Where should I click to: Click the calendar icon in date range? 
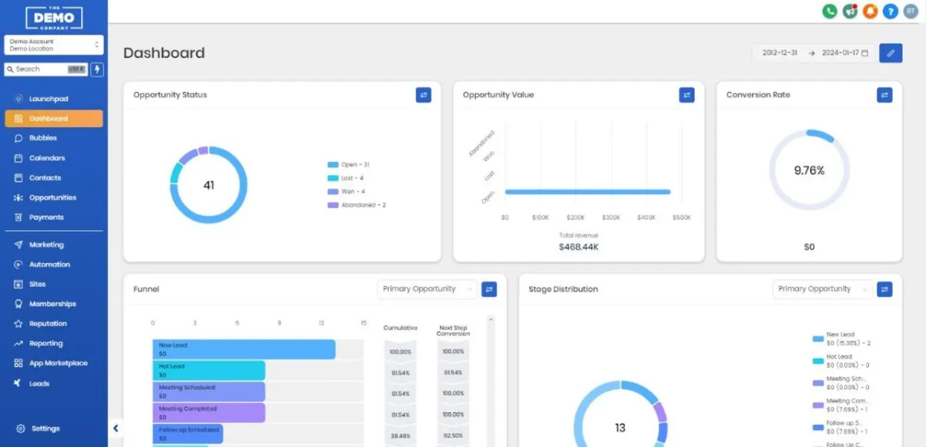coord(865,53)
